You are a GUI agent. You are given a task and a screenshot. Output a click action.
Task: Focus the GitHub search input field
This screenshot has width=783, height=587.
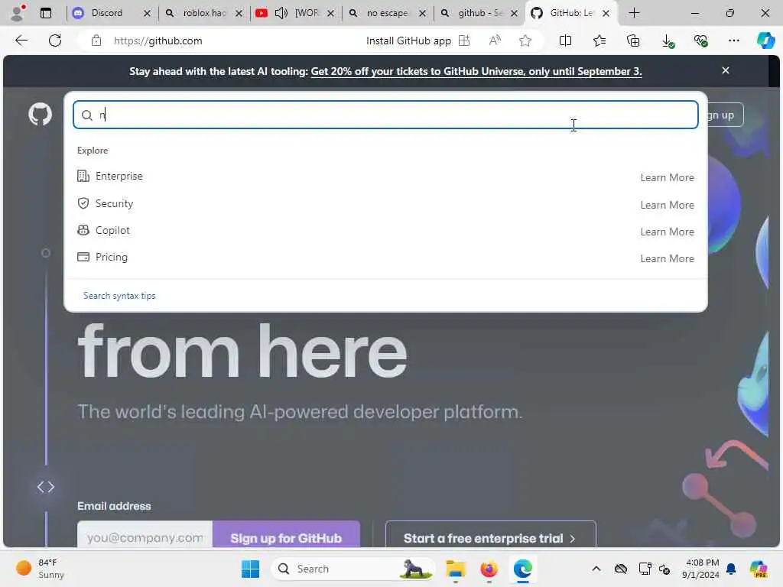point(385,115)
